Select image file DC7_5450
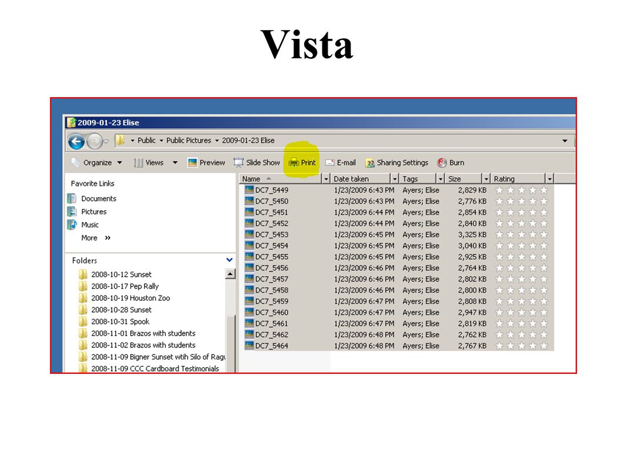 266,201
